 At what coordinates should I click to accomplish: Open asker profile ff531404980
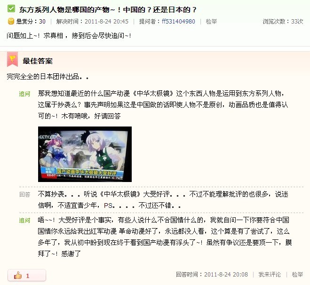[178, 21]
